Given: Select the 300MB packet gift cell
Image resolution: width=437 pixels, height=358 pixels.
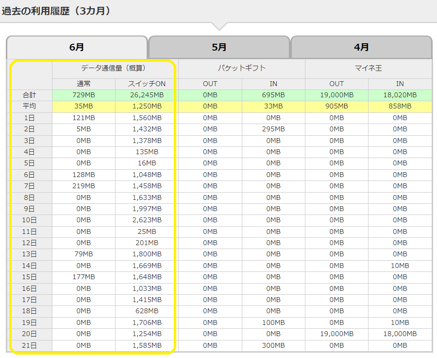Looking at the screenshot, I should [273, 346].
